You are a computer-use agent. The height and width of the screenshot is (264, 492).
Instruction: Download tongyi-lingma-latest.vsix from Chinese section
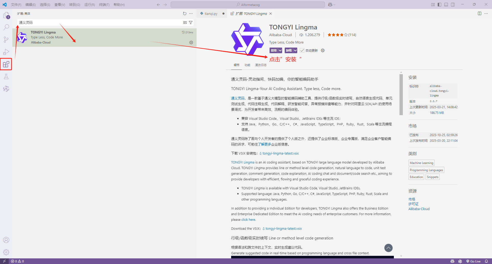[280, 153]
